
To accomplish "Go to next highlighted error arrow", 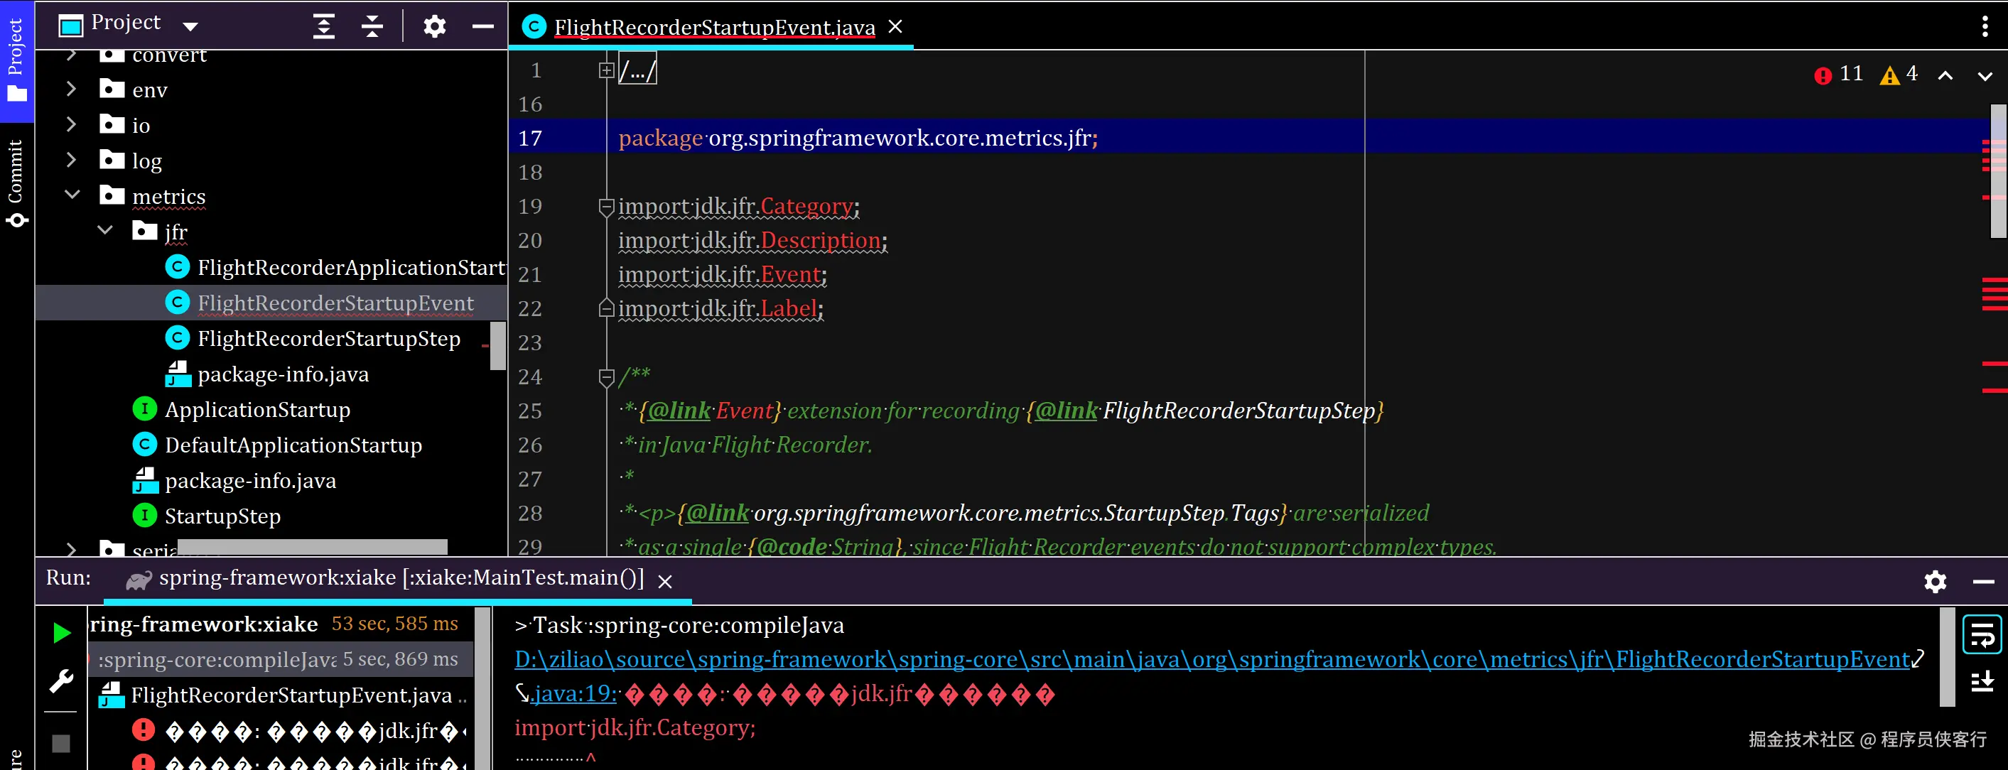I will point(1984,75).
